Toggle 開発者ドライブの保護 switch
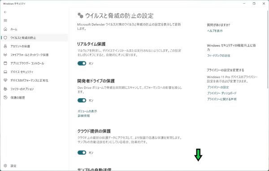269x171 pixels. tap(82, 100)
